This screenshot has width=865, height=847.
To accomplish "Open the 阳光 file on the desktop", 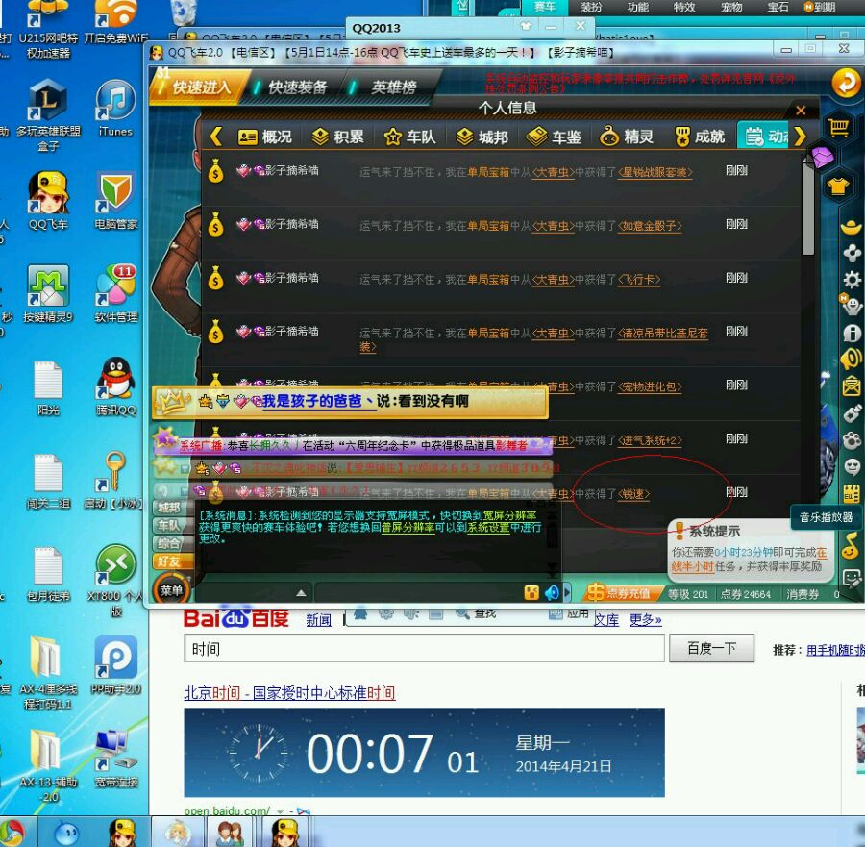I will (48, 386).
